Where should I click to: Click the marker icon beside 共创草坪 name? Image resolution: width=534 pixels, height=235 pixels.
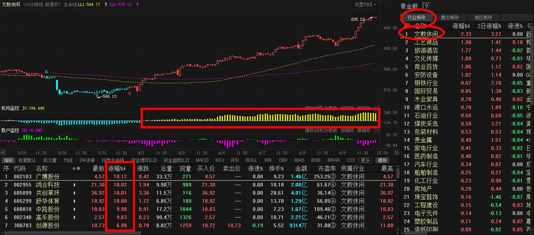[75, 193]
